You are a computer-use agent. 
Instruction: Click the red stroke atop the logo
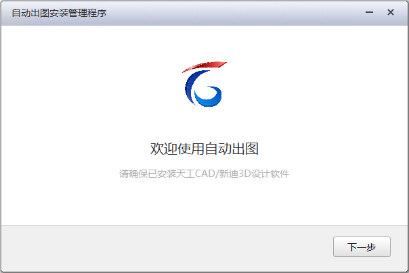[204, 66]
